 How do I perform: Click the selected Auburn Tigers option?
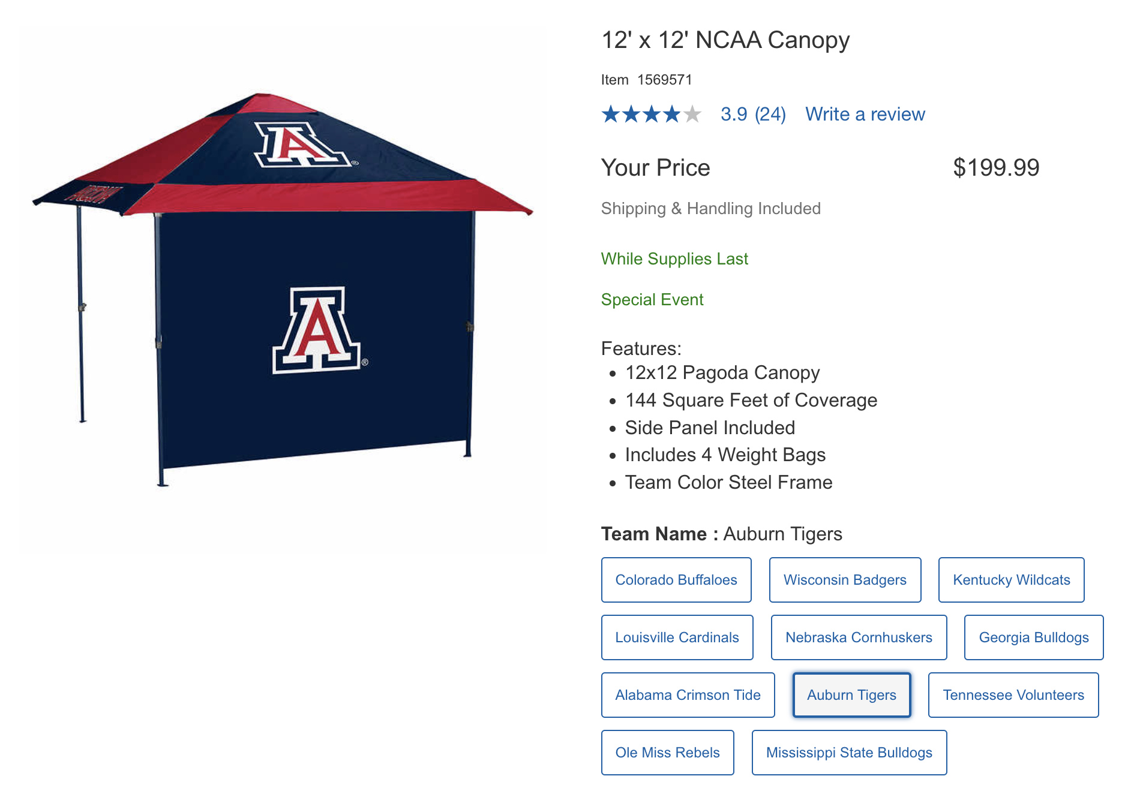tap(851, 695)
